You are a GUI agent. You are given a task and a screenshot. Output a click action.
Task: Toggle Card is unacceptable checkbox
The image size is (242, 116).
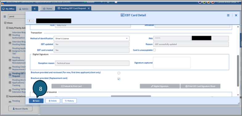[154, 50]
